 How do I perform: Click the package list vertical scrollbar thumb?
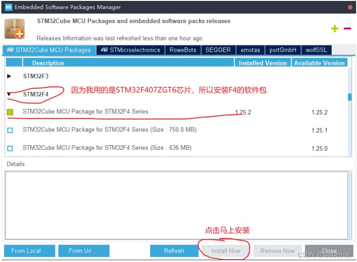click(x=350, y=97)
